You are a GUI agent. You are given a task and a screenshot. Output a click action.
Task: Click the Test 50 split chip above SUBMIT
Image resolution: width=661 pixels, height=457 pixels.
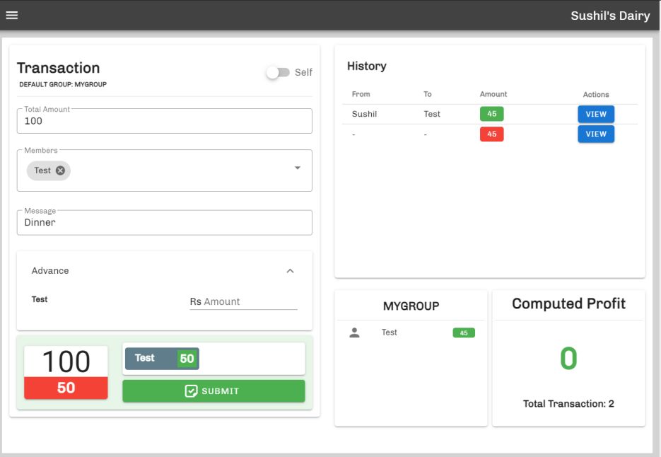click(x=161, y=358)
